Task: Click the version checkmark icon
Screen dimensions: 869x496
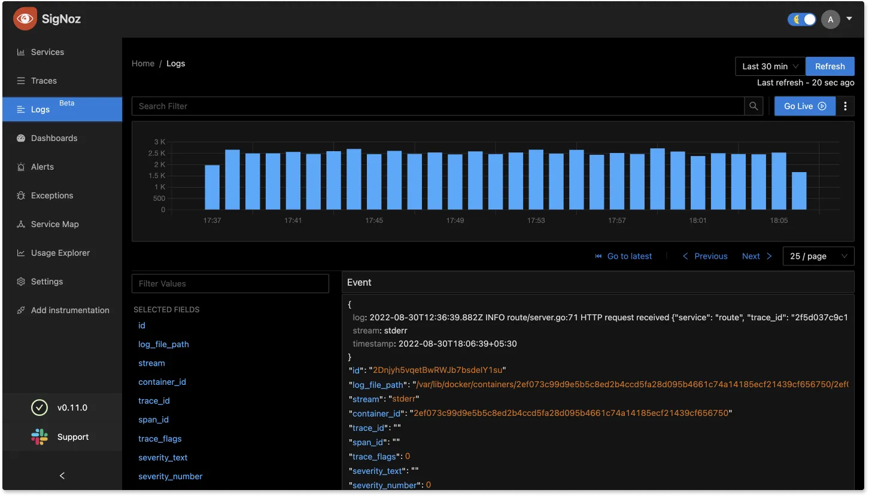Action: click(x=39, y=408)
